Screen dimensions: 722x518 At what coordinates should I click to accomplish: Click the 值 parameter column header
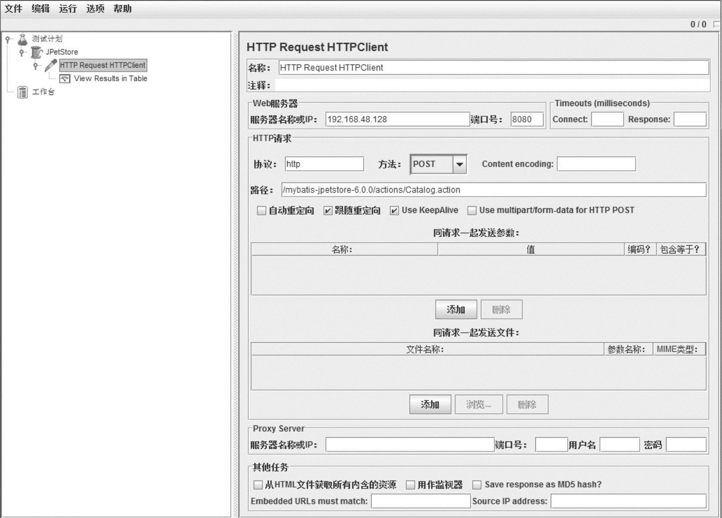(x=531, y=250)
